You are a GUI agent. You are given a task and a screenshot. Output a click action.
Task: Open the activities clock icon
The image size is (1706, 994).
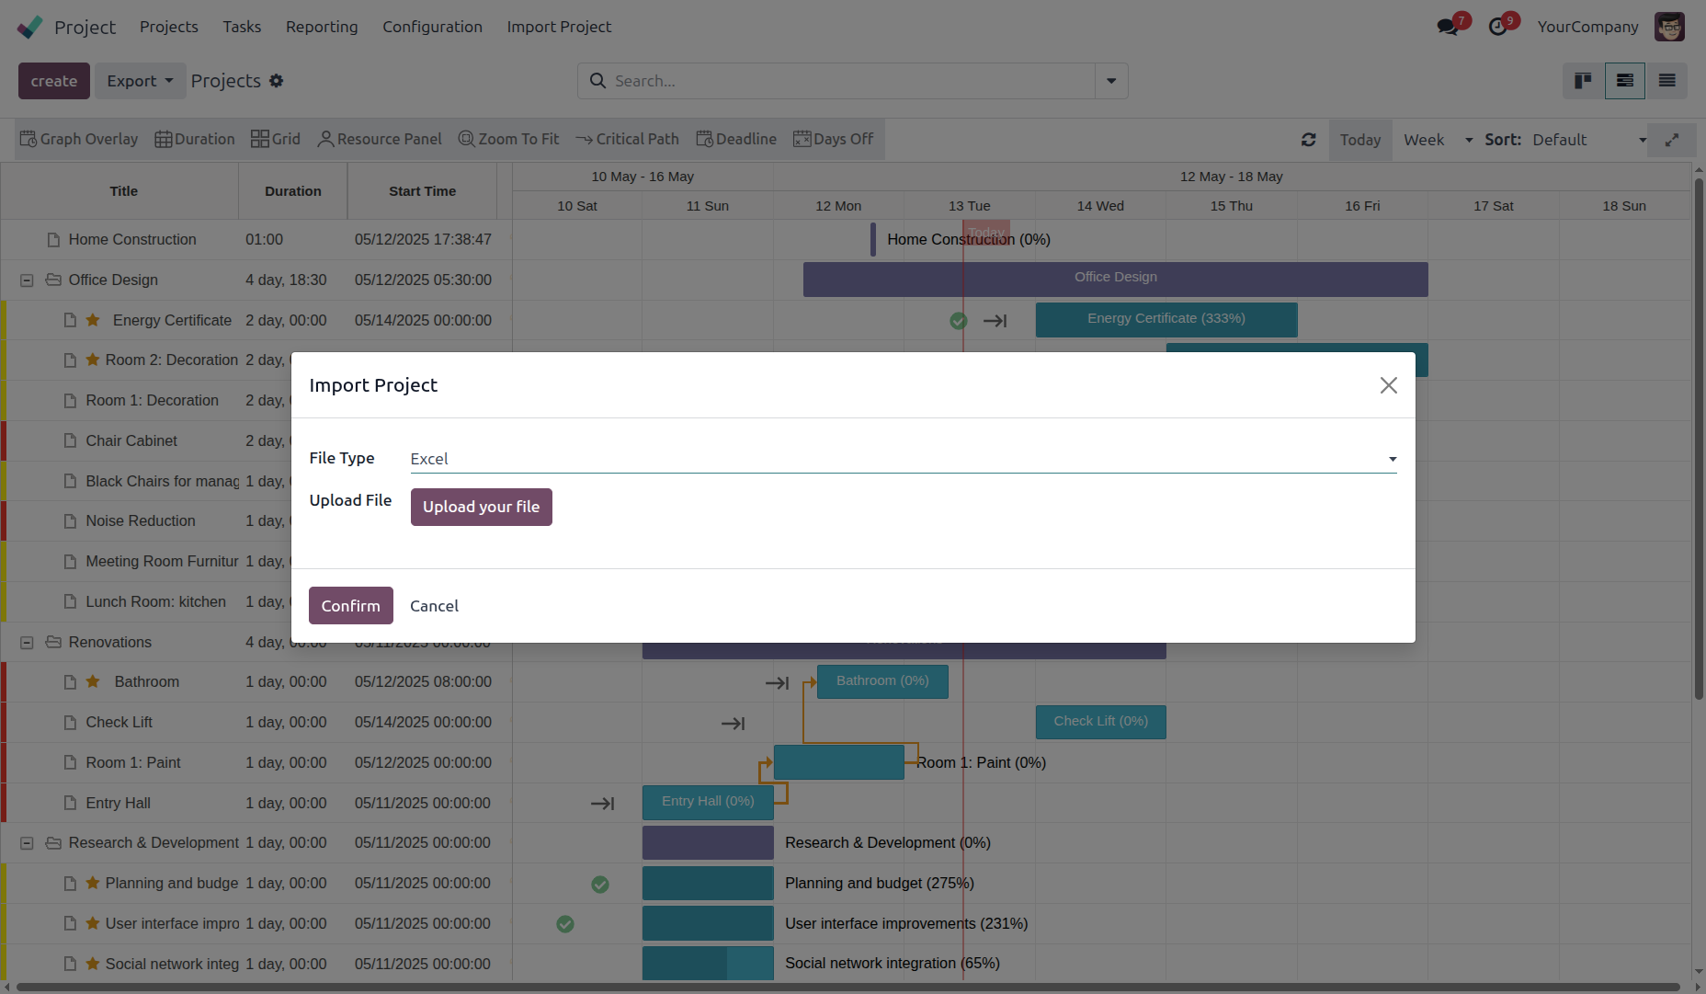click(x=1498, y=27)
